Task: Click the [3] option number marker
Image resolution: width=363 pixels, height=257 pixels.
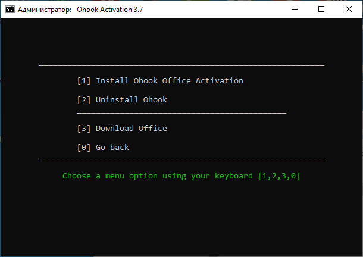Action: click(x=84, y=128)
